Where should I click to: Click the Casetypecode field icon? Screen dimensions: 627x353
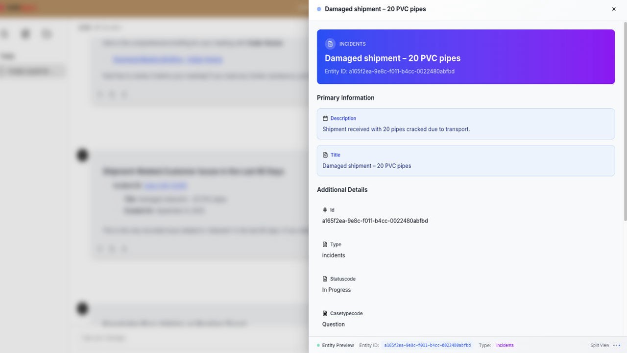tap(325, 313)
